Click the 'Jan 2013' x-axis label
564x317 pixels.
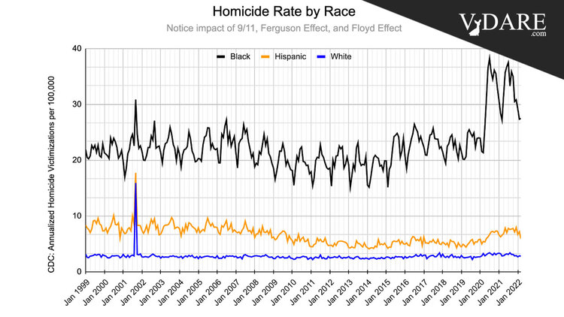tap(340, 291)
